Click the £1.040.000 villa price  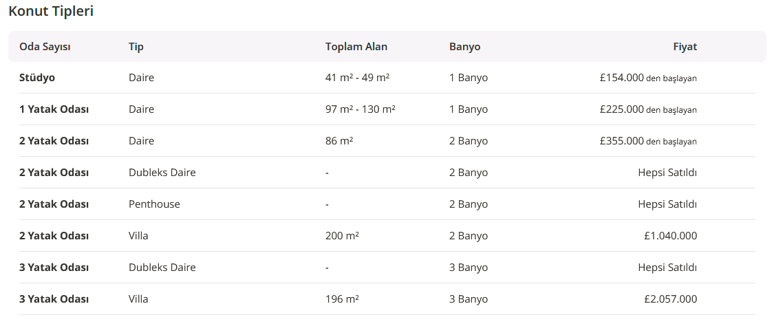[670, 236]
